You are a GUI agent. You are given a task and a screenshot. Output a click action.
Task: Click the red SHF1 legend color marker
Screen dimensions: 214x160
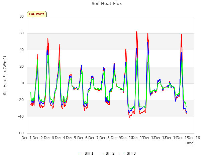pyautogui.click(x=80, y=154)
